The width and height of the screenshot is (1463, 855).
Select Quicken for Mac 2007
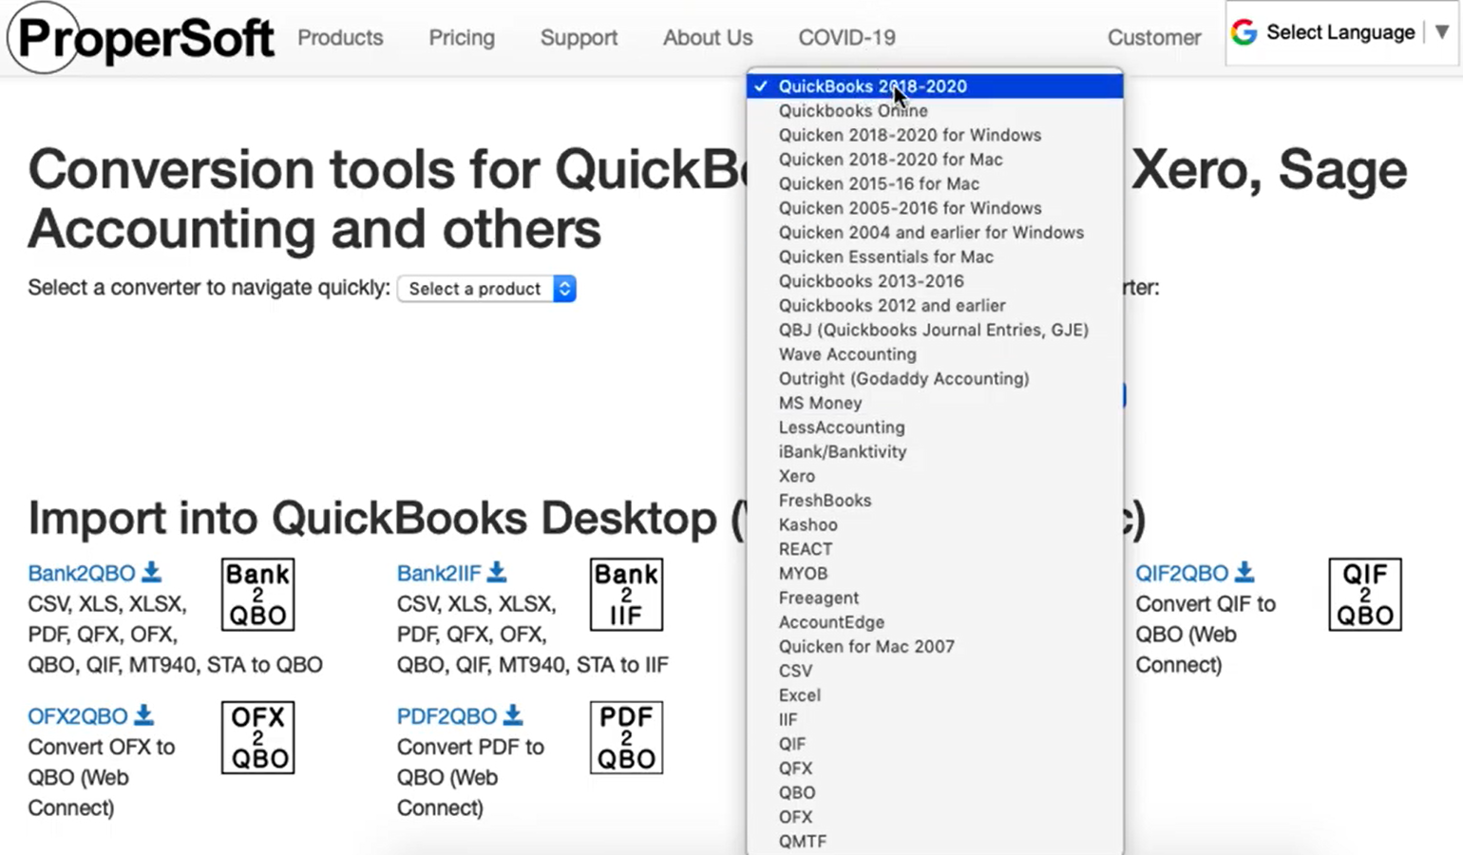[x=935, y=647]
